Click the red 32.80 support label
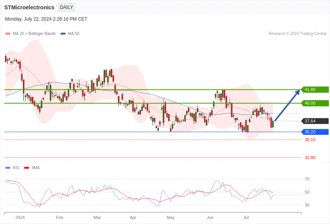 pyautogui.click(x=310, y=157)
